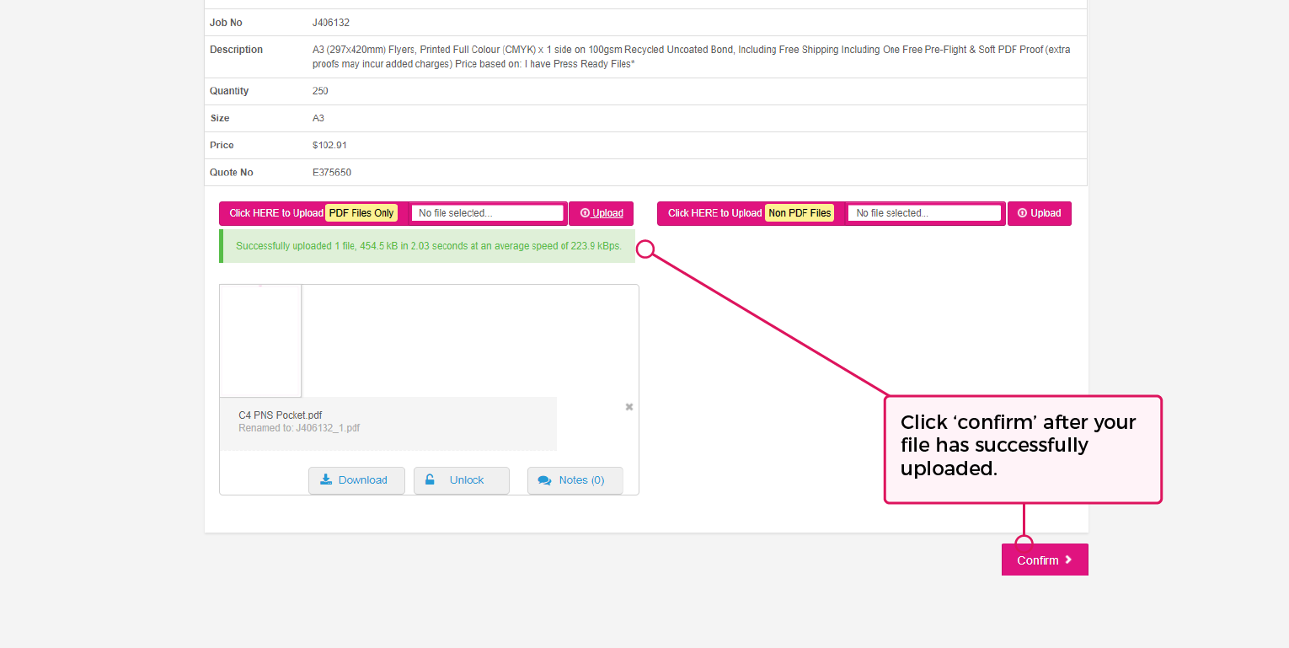
Task: Select the yellow "PDF Files Only" badge
Action: pyautogui.click(x=361, y=213)
